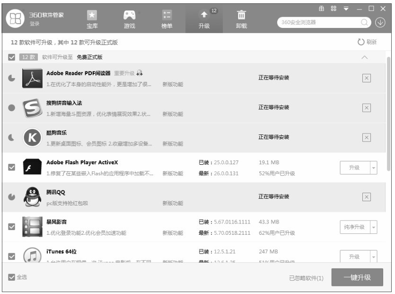Open upgrade options dropdown for Flash Player

tap(374, 168)
